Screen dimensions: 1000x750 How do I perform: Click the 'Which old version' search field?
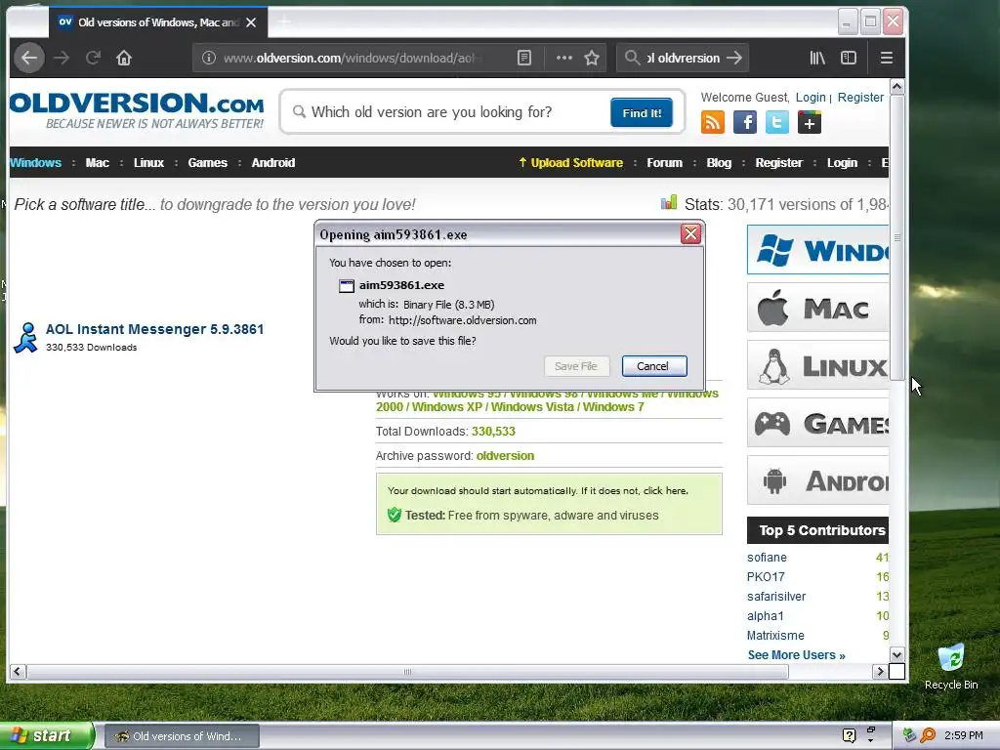[x=446, y=112]
